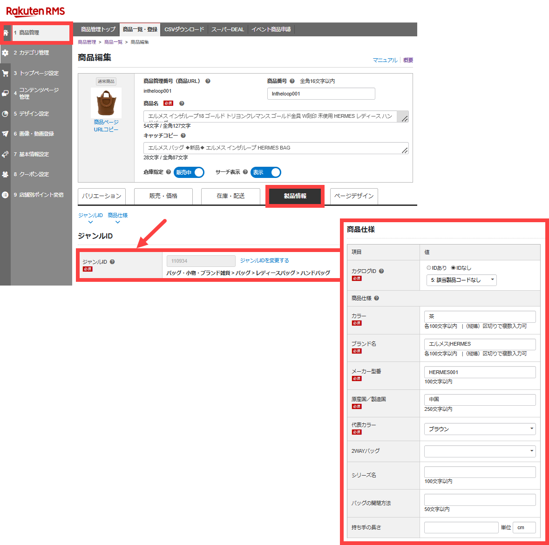Viewport: 549px width, 545px height.
Task: Select イベント商品申請 in top navigation
Action: [x=271, y=29]
